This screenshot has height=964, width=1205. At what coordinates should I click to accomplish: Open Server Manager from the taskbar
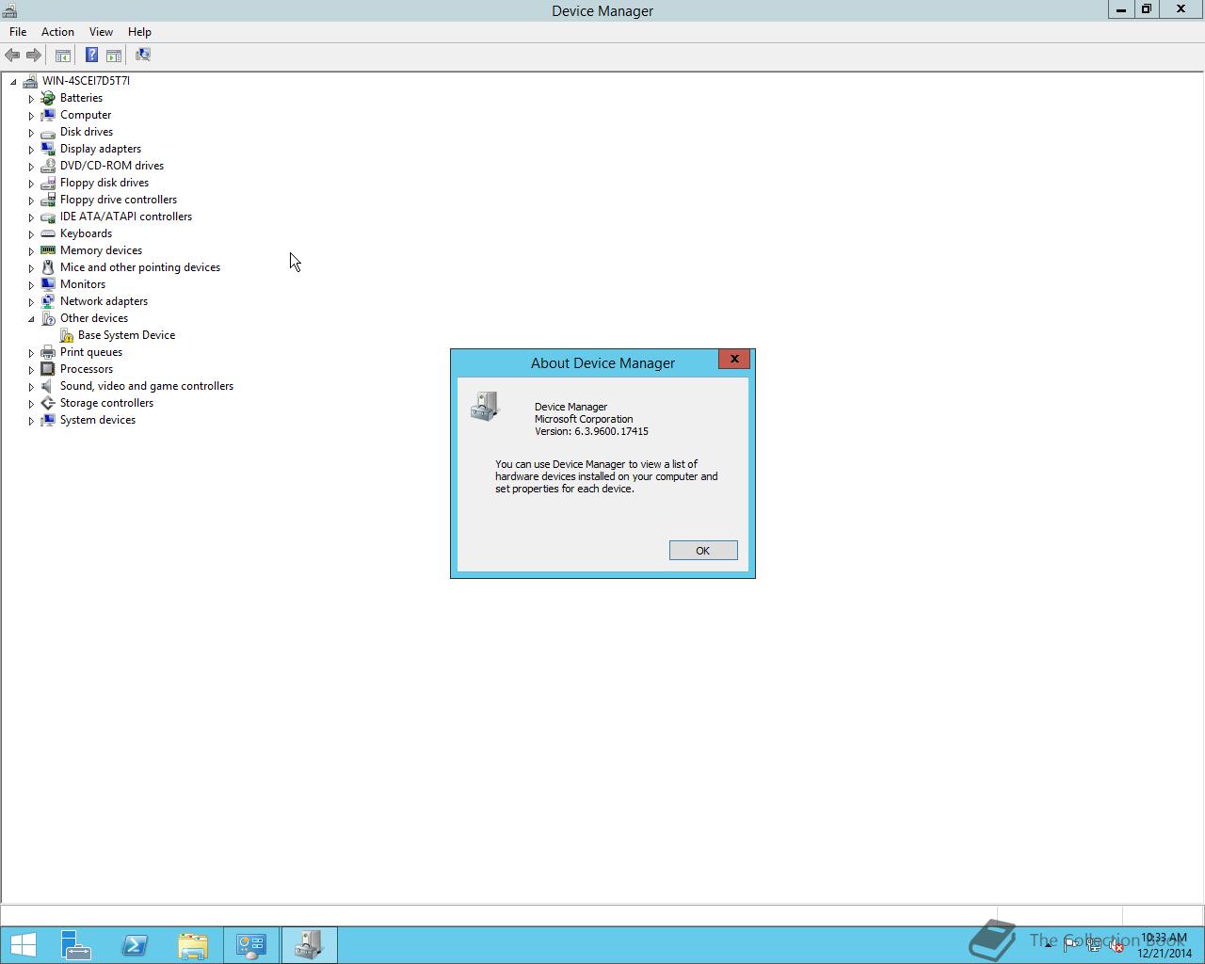76,945
